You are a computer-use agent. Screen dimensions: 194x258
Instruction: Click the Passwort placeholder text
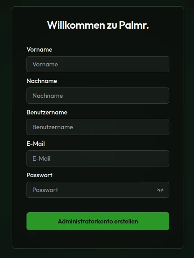[45, 190]
